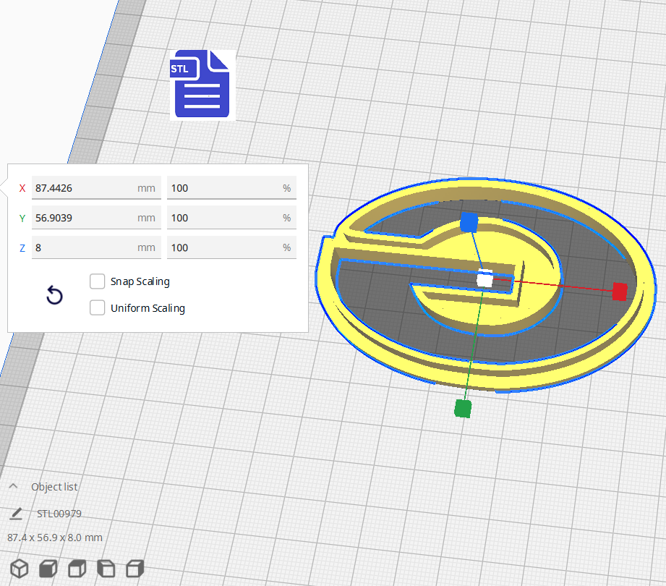Image resolution: width=666 pixels, height=586 pixels.
Task: Click the reset scale arrow icon
Action: [54, 296]
